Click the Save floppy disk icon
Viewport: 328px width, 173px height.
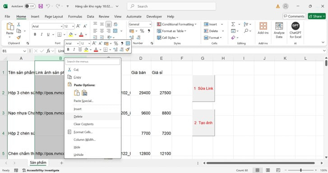41,6
